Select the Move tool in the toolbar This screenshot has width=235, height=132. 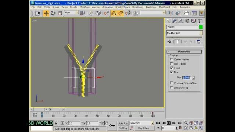click(x=46, y=13)
